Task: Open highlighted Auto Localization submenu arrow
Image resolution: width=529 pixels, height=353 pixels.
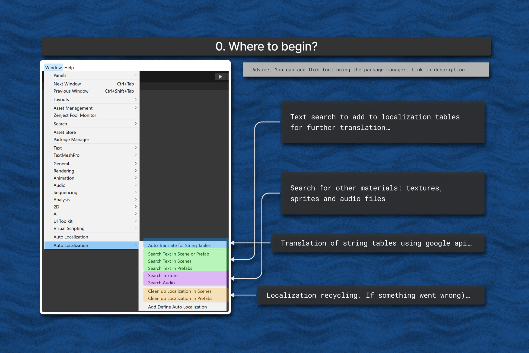Action: click(136, 245)
